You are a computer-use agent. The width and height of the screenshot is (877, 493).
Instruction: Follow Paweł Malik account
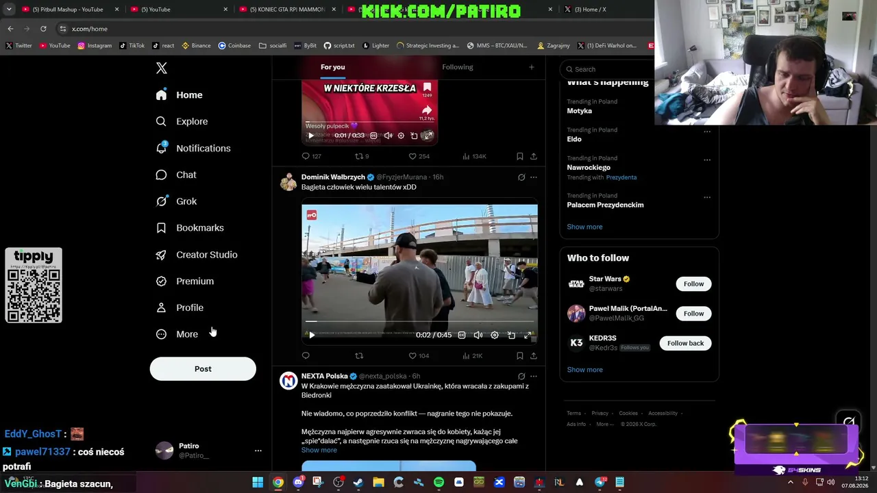coord(693,314)
